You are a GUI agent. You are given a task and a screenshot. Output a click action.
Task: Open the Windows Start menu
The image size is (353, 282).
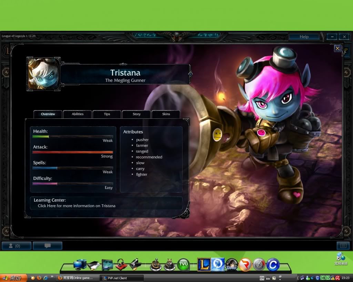coord(13,278)
